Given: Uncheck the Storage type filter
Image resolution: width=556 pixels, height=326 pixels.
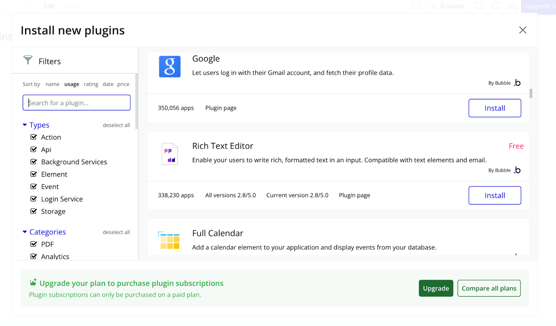Looking at the screenshot, I should point(34,211).
